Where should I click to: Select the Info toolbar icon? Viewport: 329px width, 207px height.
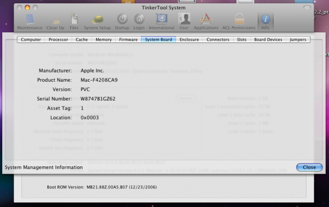pos(265,22)
